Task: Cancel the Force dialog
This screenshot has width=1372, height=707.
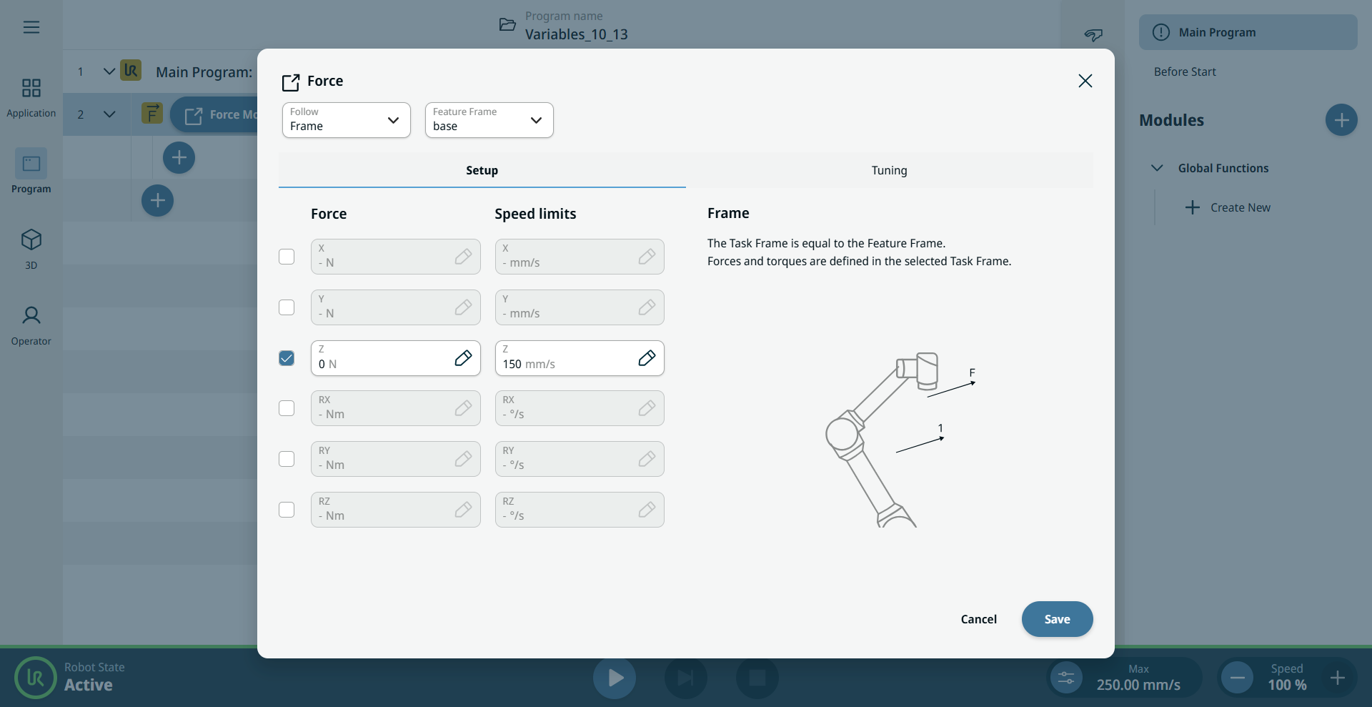Action: pos(979,619)
